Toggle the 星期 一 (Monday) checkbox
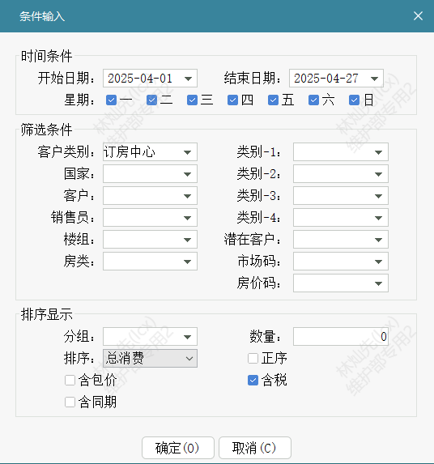This screenshot has height=464, width=434. 111,100
